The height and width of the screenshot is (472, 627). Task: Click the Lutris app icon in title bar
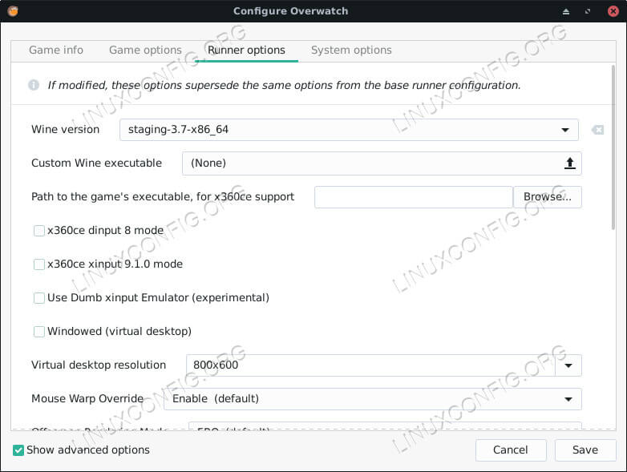pos(13,10)
